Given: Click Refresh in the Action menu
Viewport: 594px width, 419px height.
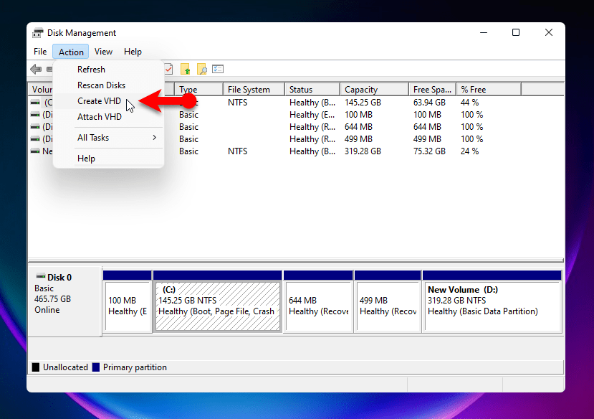Looking at the screenshot, I should [x=91, y=69].
